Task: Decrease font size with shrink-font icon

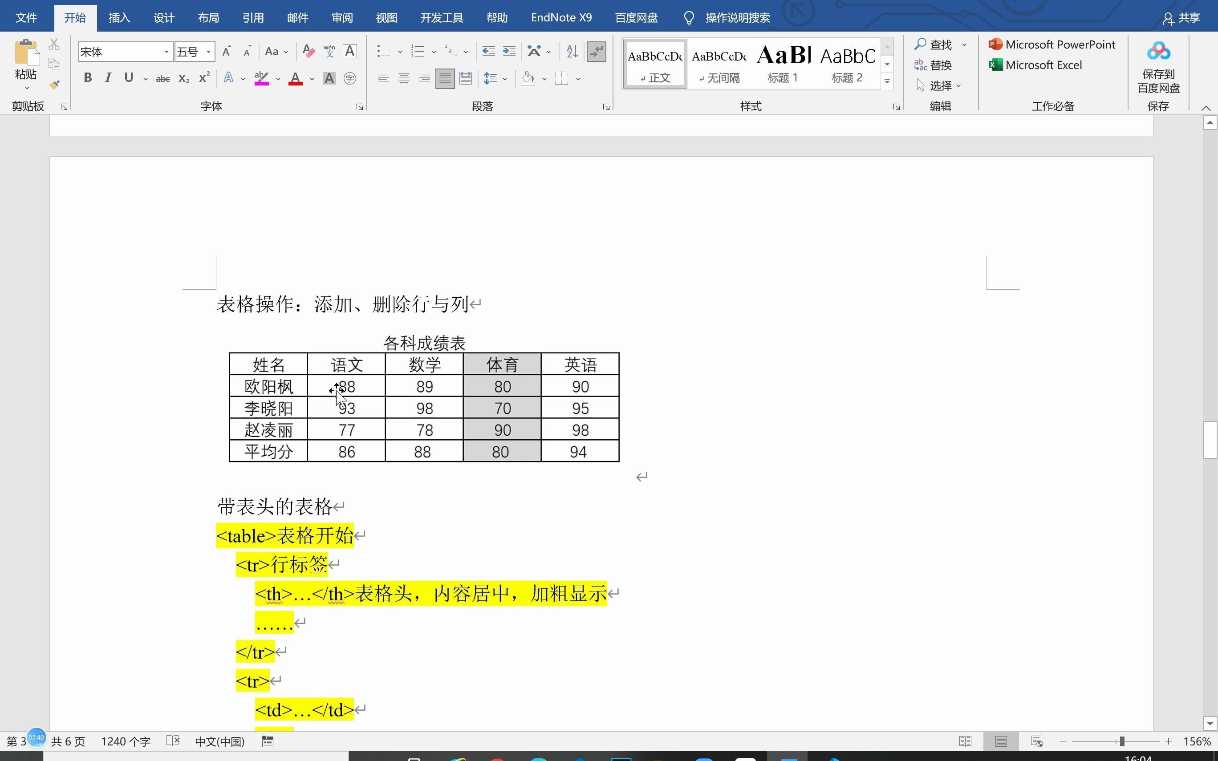Action: (247, 51)
